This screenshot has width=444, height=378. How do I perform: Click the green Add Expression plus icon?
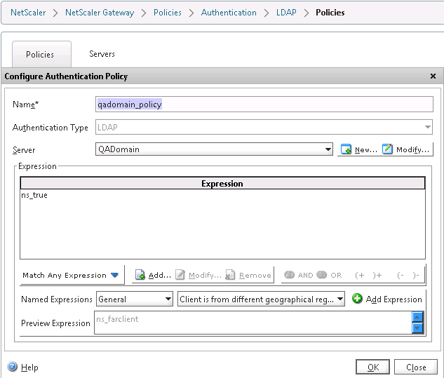tap(357, 299)
